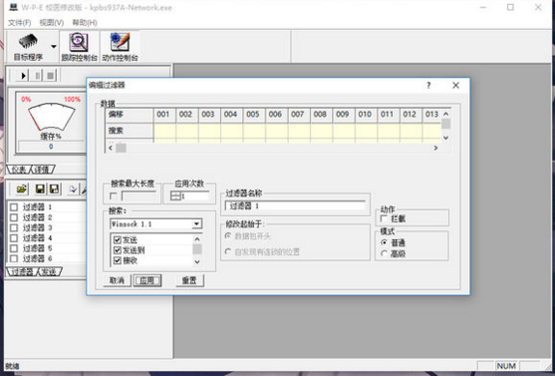
Task: Click the 目标程序 chip icon
Action: click(x=28, y=42)
